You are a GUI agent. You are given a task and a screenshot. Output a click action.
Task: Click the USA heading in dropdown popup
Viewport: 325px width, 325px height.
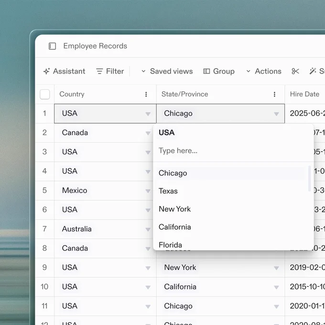(167, 133)
